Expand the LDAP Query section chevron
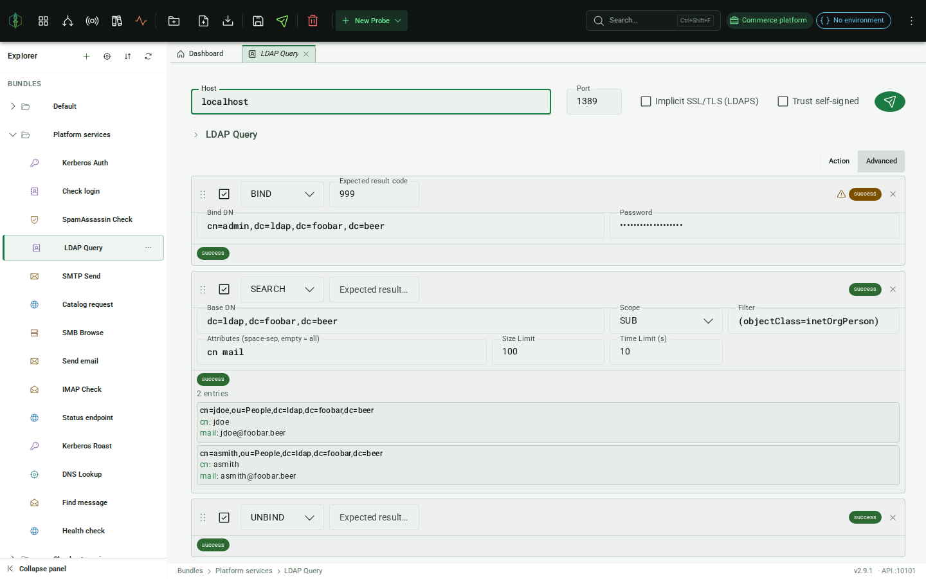This screenshot has height=579, width=926. tap(196, 134)
